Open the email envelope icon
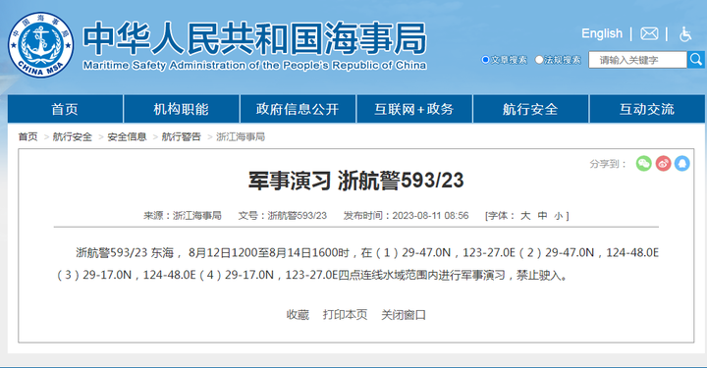707x368 pixels. 649,33
